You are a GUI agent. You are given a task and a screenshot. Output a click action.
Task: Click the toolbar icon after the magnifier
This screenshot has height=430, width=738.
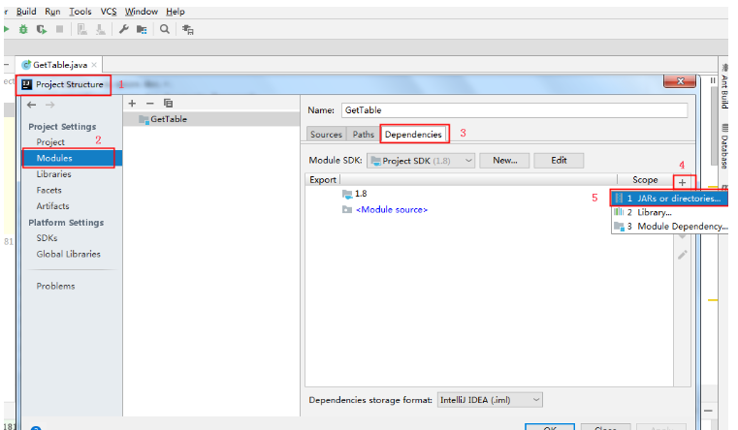click(188, 30)
